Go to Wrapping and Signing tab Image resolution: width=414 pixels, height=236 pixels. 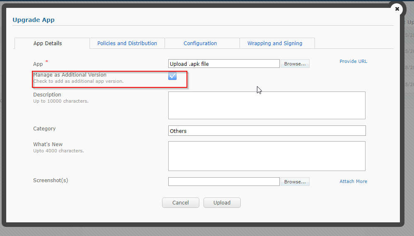click(x=277, y=43)
